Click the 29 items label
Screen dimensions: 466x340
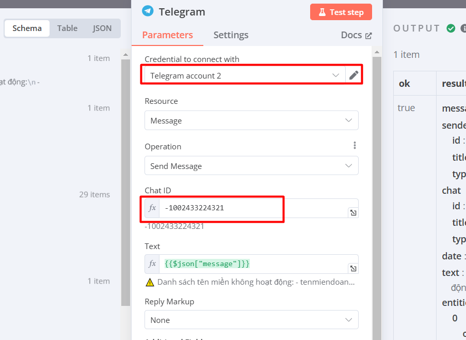point(94,194)
